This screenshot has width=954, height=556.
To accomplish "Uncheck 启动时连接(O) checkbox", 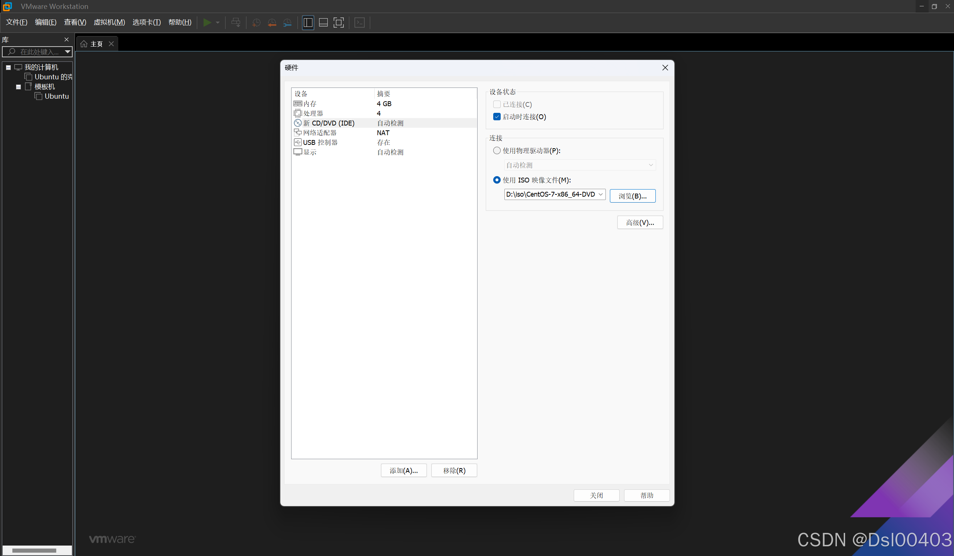I will click(497, 117).
